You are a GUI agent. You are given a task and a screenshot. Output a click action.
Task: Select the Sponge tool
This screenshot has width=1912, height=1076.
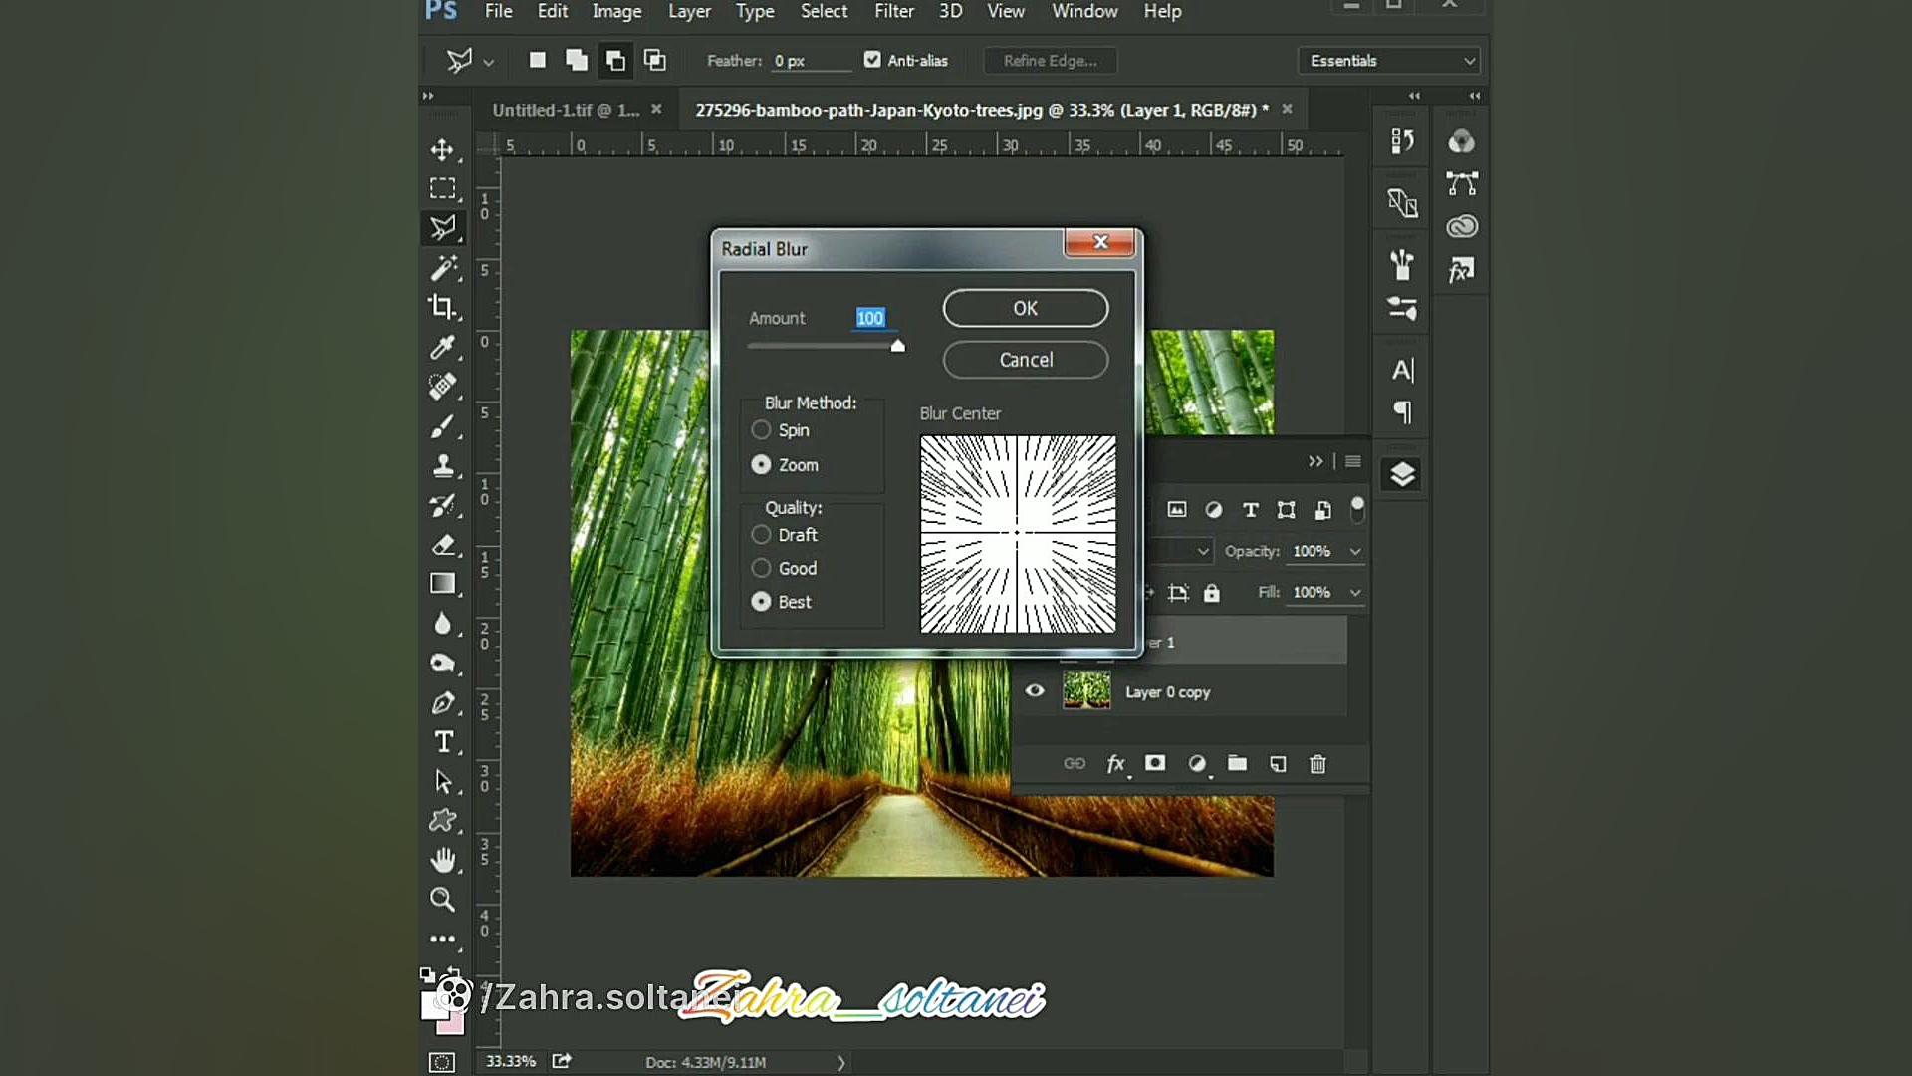[442, 664]
